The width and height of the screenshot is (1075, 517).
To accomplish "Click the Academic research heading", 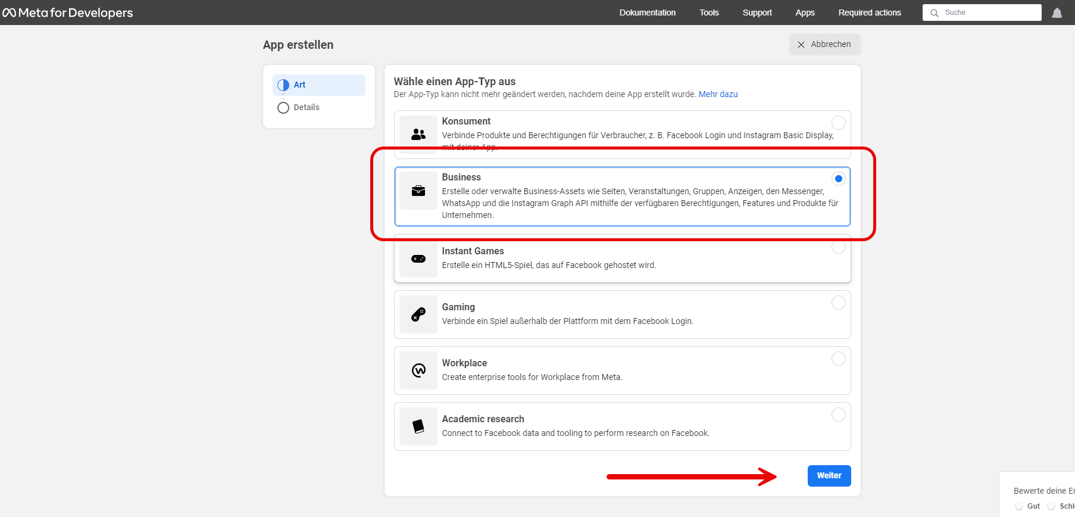I will click(x=483, y=419).
